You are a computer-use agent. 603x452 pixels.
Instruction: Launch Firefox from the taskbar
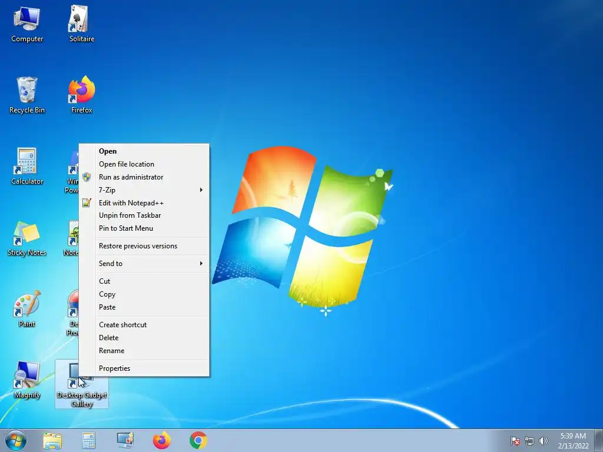pyautogui.click(x=161, y=440)
